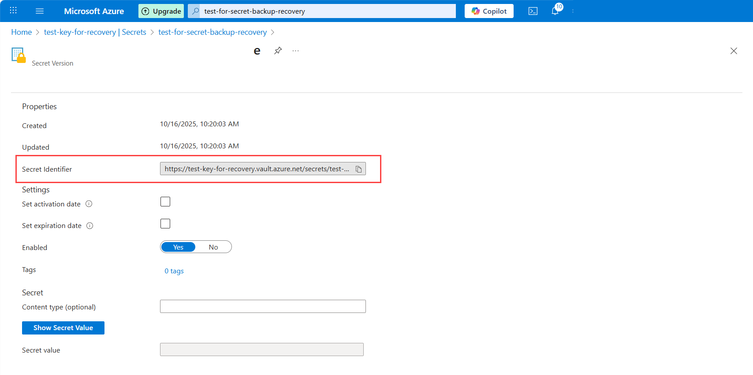This screenshot has height=375, width=753.
Task: Go to Home breadcrumb
Action: click(22, 32)
